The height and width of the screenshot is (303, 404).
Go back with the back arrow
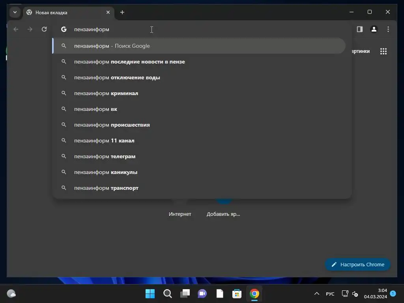pos(16,29)
